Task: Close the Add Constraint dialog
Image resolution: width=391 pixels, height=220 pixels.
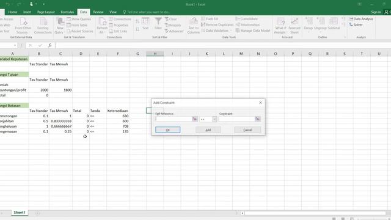Action: (x=260, y=103)
